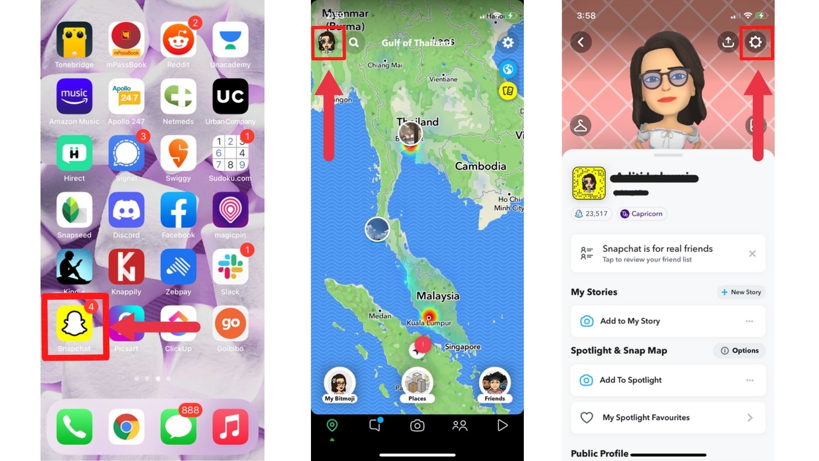
Task: Tap Snapchat QR Snapcode thumbnail
Action: pos(590,183)
